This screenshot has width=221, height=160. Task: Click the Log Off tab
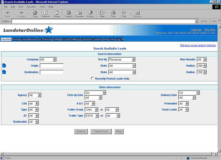[x=120, y=39]
